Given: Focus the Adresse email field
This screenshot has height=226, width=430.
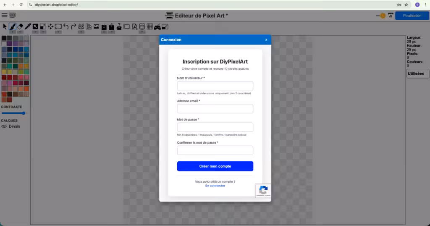Looking at the screenshot, I should point(215,109).
